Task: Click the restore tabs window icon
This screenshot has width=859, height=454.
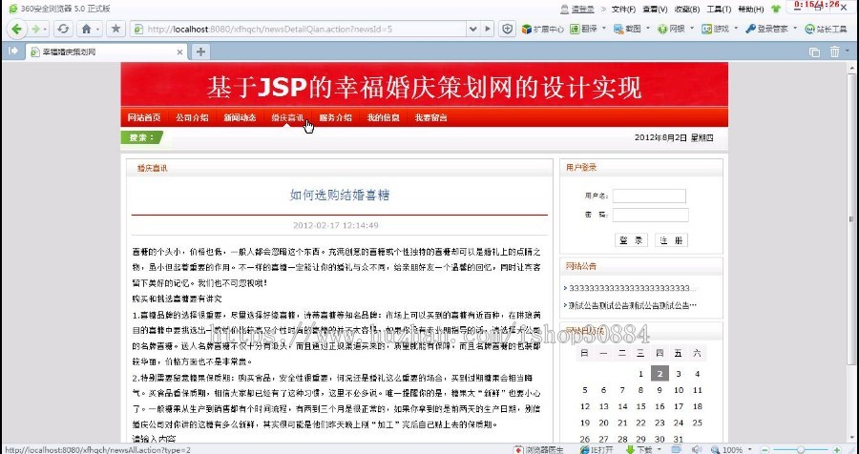Action: click(815, 52)
